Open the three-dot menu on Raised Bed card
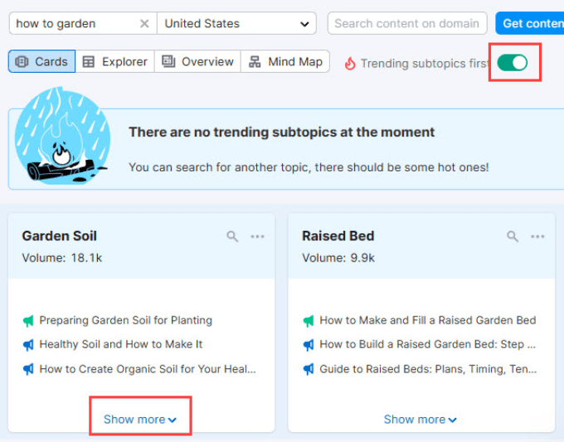Viewport: 564px width, 442px height. [537, 236]
